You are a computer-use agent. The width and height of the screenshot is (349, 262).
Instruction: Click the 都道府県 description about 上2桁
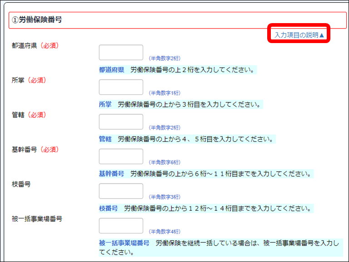[176, 70]
